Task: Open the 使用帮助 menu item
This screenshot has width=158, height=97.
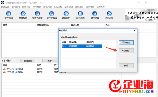Action: [x=37, y=7]
